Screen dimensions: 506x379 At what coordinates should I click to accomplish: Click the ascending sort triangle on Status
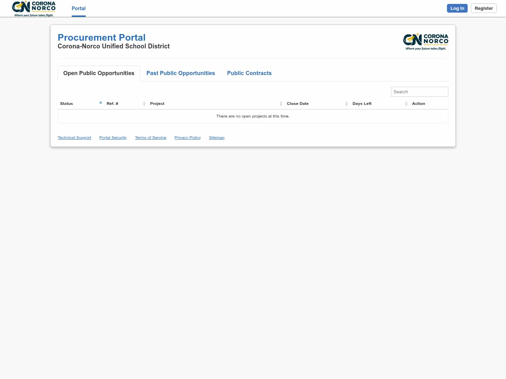101,102
